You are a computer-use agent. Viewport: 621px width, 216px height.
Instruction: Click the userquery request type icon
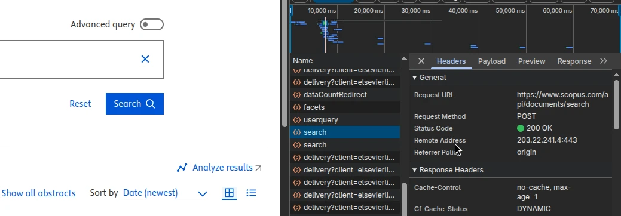[296, 120]
